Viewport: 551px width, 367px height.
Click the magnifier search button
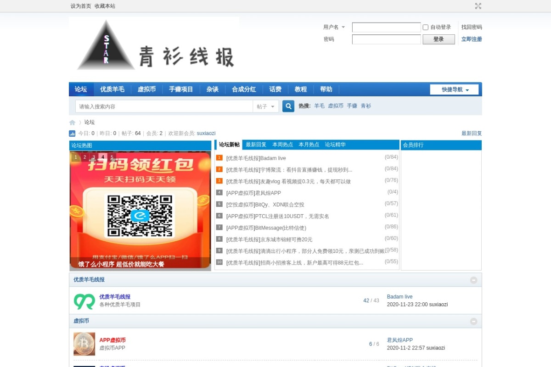(288, 106)
